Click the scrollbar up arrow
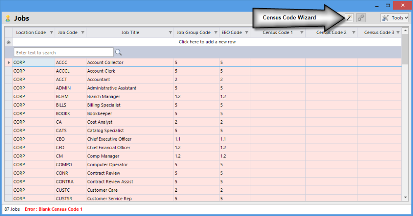This screenshot has width=413, height=216. click(406, 31)
